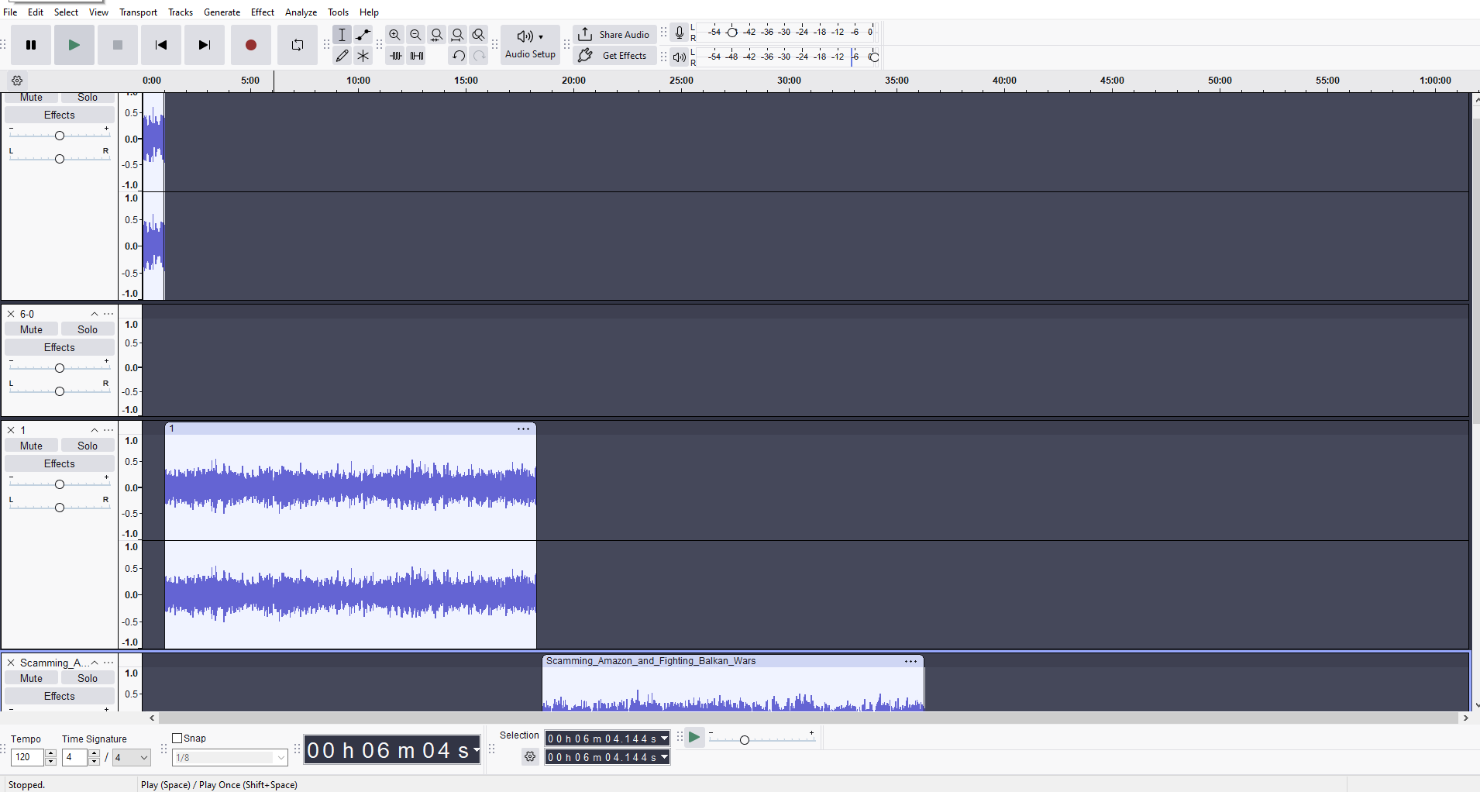Start playback with the green Play button
Screen dimensions: 1480x792
(74, 45)
